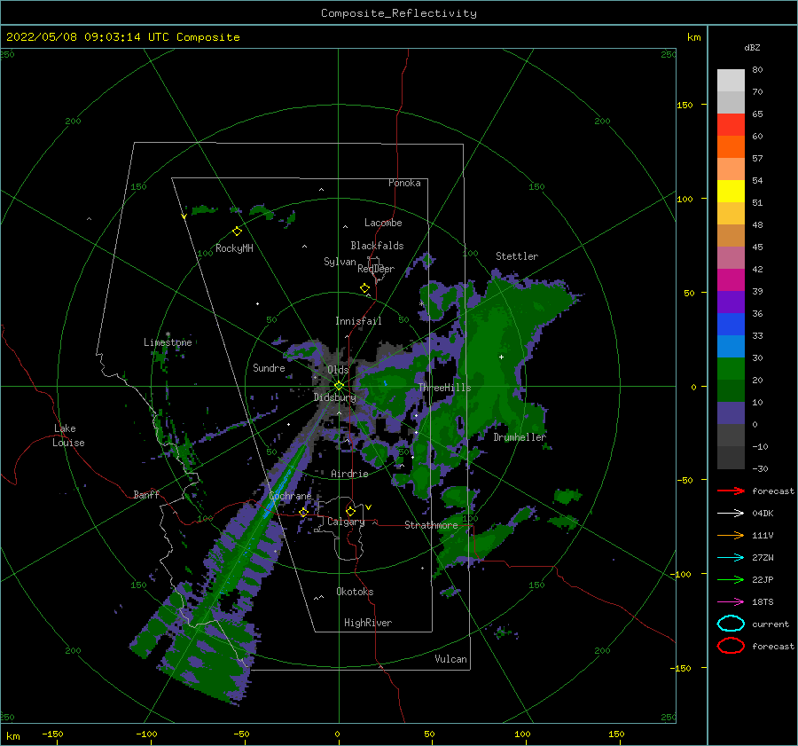The image size is (798, 746).
Task: Click the red forecast ellipse icon
Action: [x=731, y=646]
